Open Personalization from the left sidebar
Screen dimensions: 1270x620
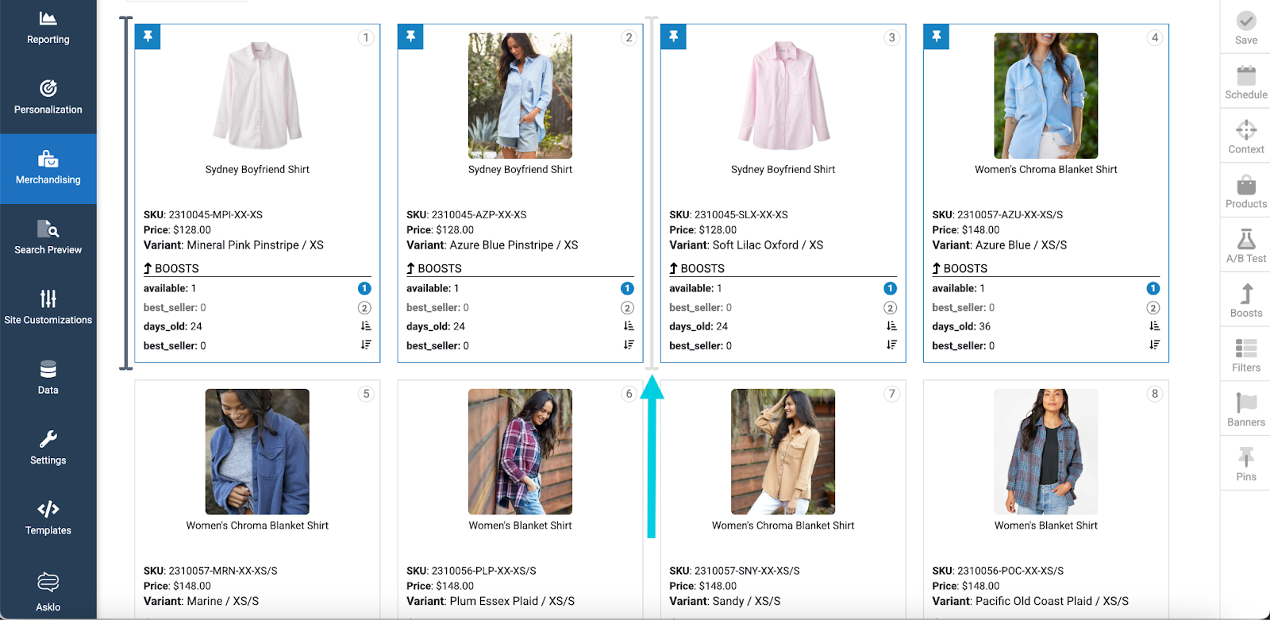click(48, 97)
